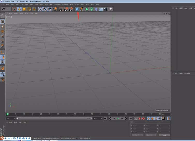
Task: Open the size mode dropdown in coordinates
Action: tap(151, 135)
